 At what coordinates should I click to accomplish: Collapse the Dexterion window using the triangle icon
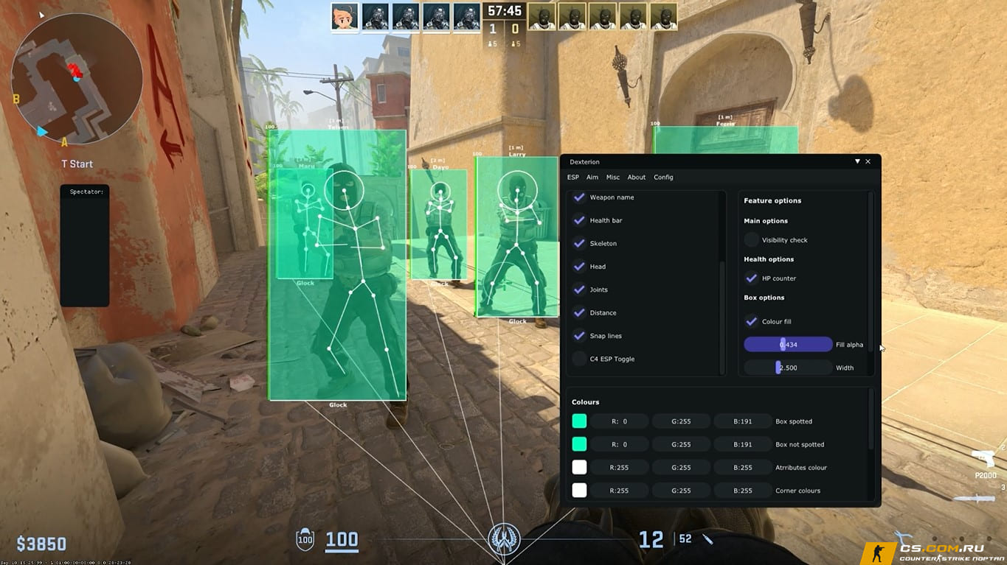(x=857, y=161)
